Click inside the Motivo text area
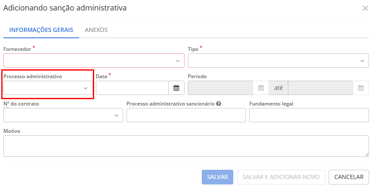 click(186, 146)
